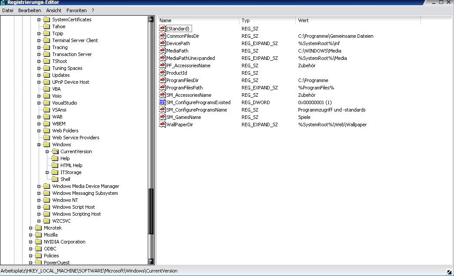Expand the ODBC key
Image resolution: width=454 pixels, height=276 pixels.
click(31, 249)
